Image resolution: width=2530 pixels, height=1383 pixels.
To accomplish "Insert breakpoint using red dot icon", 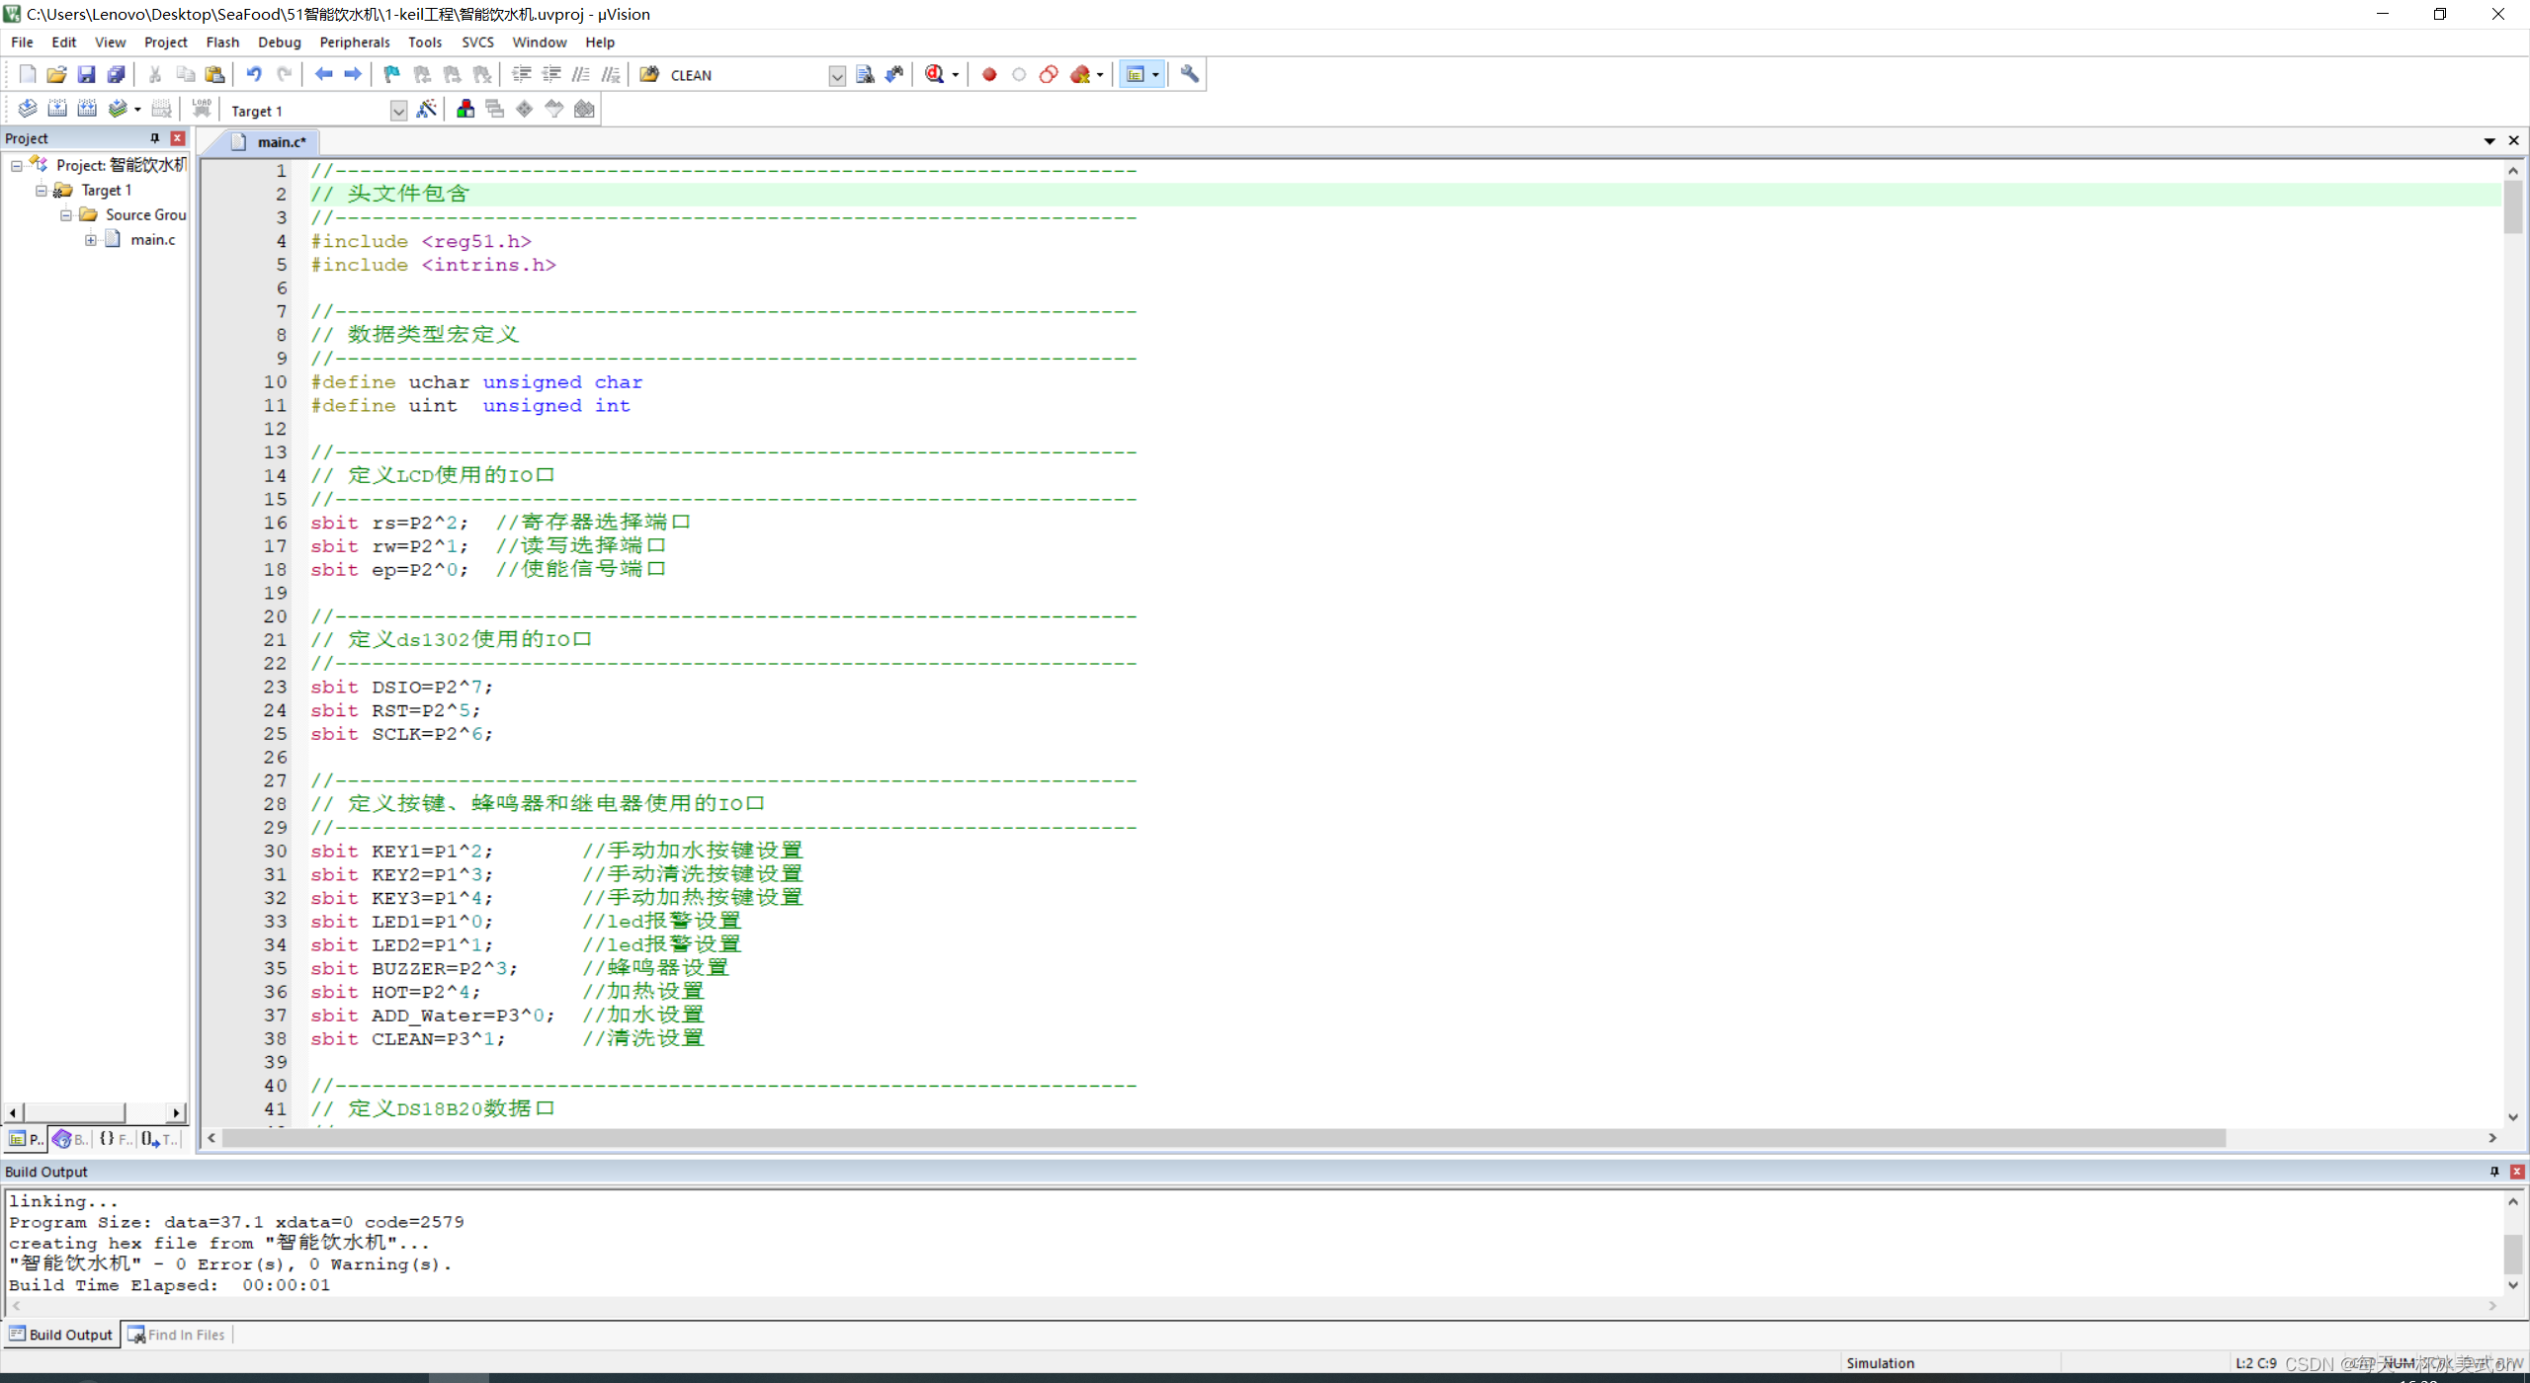I will (x=989, y=74).
